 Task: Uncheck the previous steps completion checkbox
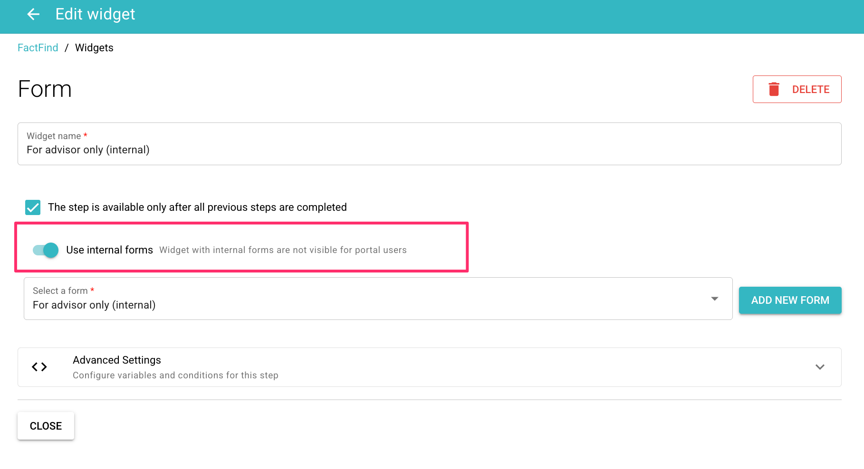pyautogui.click(x=32, y=207)
